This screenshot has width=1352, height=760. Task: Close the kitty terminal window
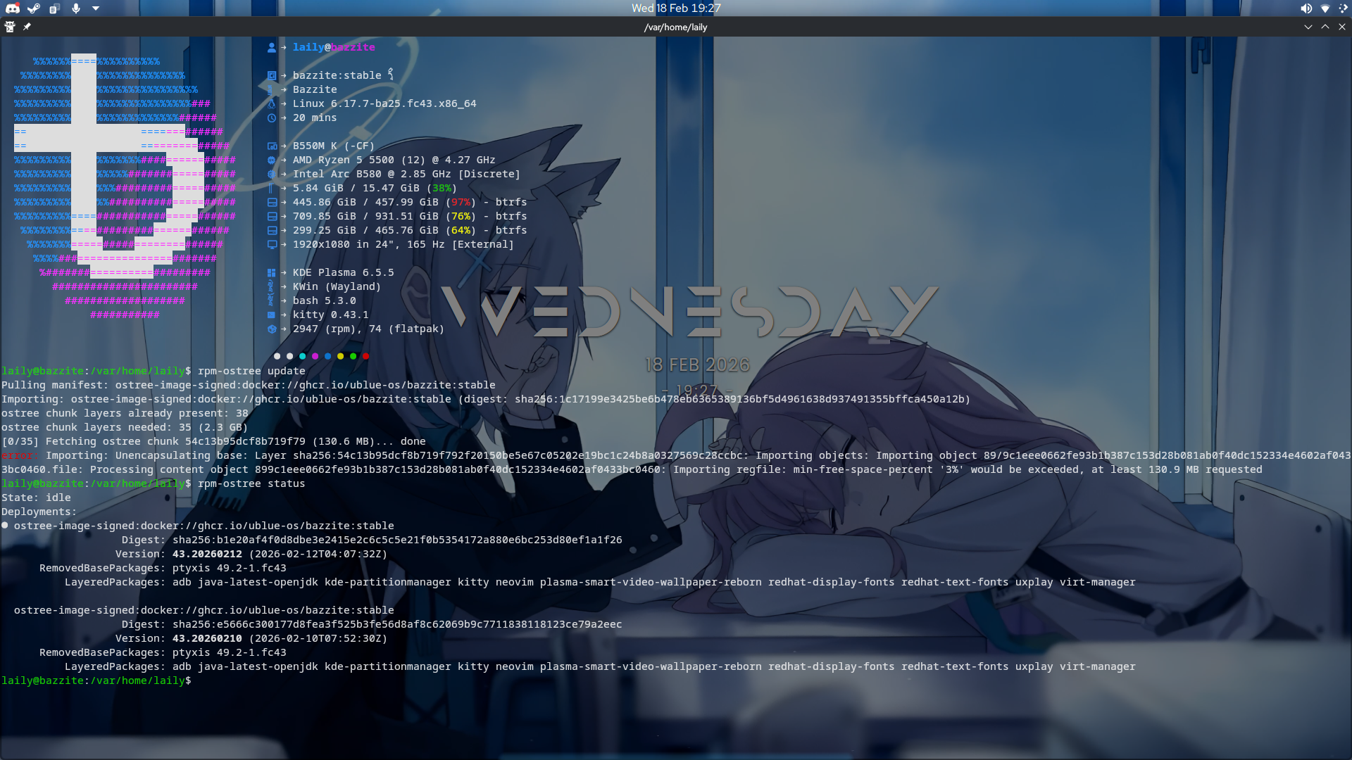[x=1341, y=27]
